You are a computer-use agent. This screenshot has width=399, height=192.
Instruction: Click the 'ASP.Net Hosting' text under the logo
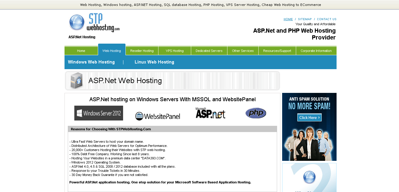[x=82, y=37]
